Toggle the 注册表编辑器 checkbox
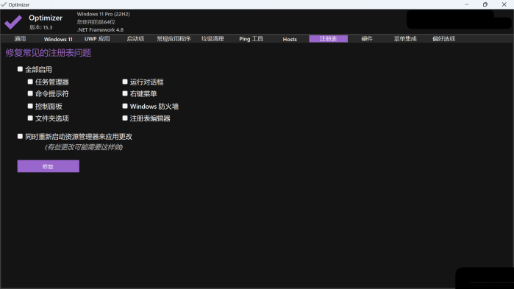This screenshot has height=289, width=514. 125,118
